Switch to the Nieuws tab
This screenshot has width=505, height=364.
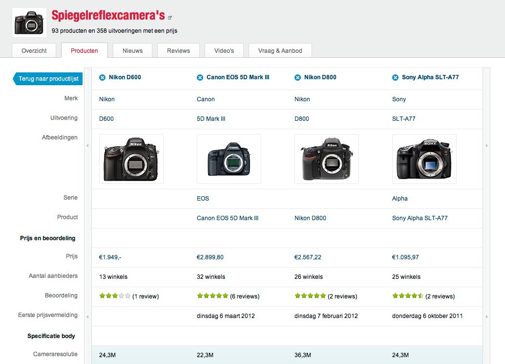132,51
